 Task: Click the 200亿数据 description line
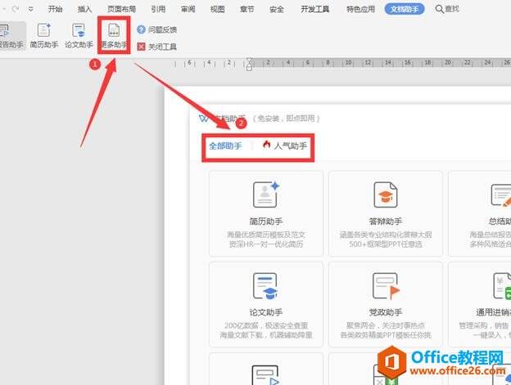[x=266, y=325]
